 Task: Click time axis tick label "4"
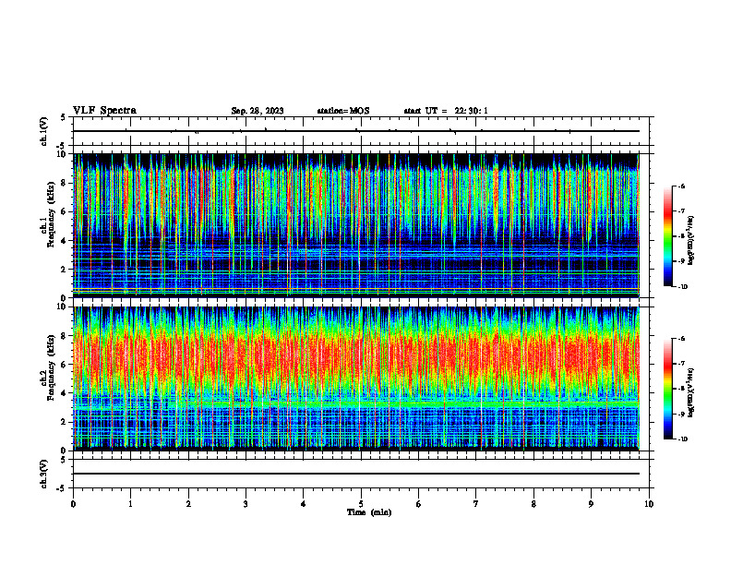click(304, 504)
